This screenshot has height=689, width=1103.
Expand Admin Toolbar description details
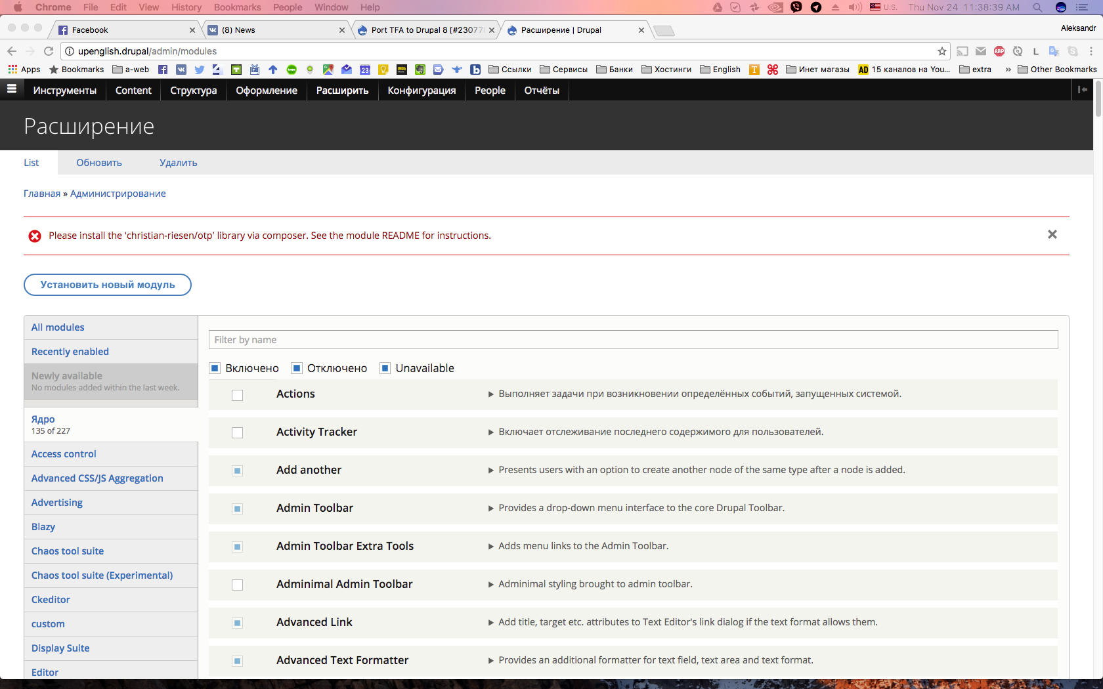tap(490, 509)
